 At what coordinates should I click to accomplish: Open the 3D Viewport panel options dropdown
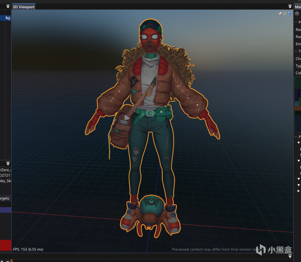pos(290,6)
